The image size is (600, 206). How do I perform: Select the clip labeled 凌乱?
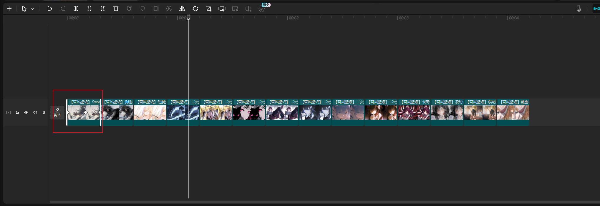[447, 112]
